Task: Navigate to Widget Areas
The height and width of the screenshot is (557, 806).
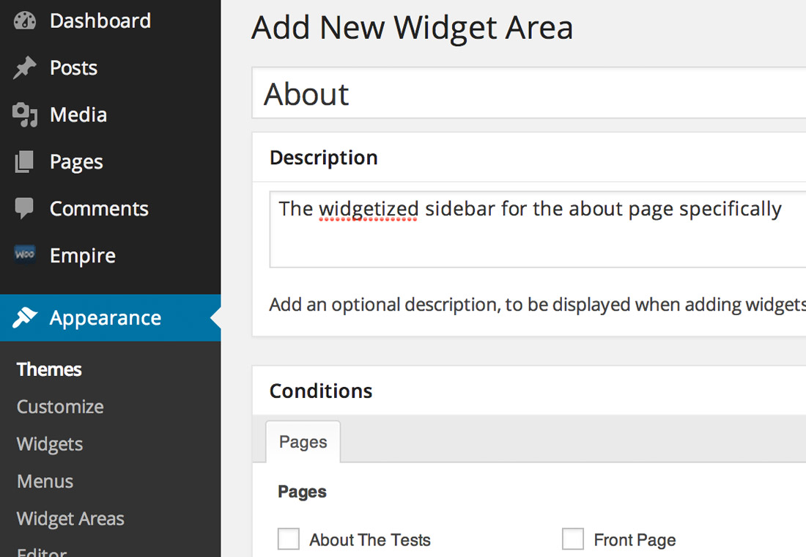Action: tap(70, 518)
